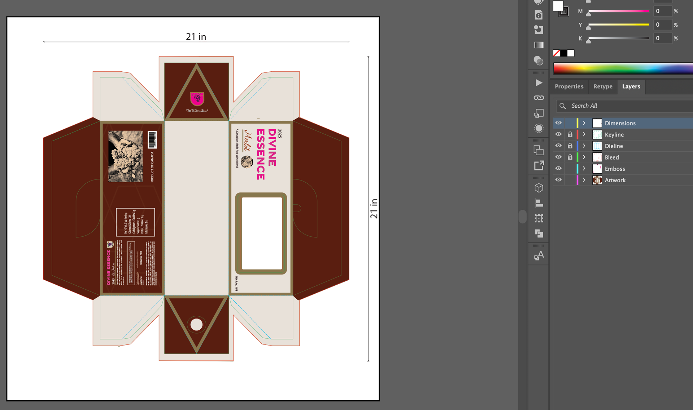This screenshot has width=693, height=410.
Task: Select the Fill color box
Action: (558, 6)
